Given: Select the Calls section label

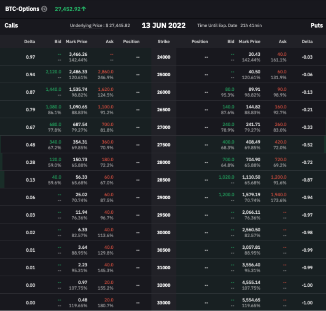Looking at the screenshot, I should point(11,26).
